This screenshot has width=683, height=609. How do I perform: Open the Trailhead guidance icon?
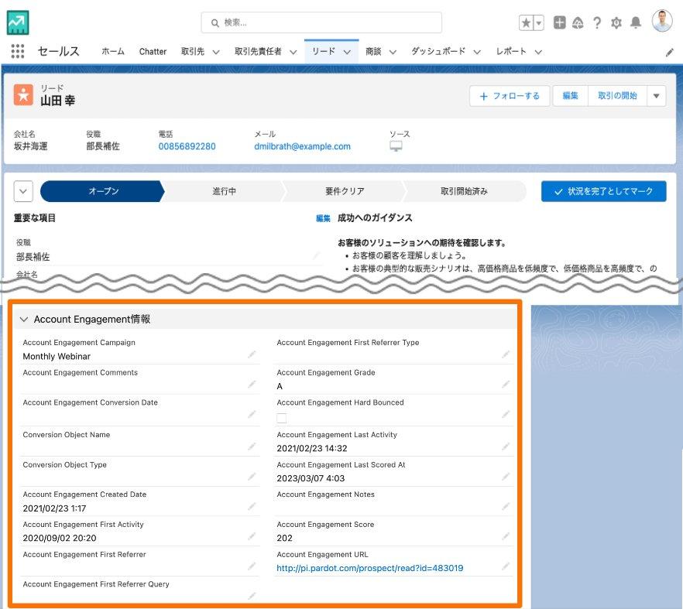coord(578,22)
